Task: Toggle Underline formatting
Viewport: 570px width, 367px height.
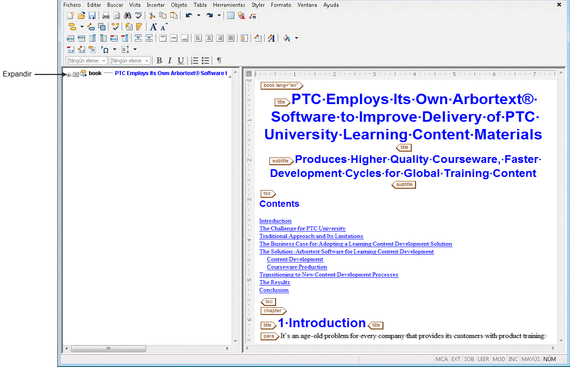Action: point(181,61)
